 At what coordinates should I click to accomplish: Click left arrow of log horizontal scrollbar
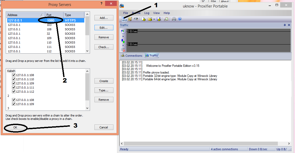tap(122, 143)
